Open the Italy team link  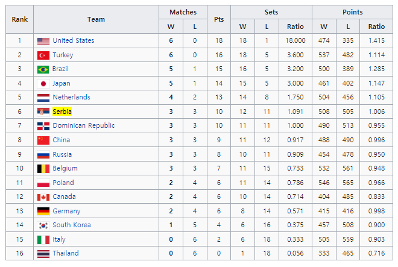[59, 239]
